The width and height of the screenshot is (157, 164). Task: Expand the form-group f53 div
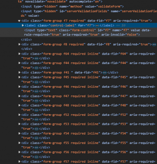pos(19,124)
